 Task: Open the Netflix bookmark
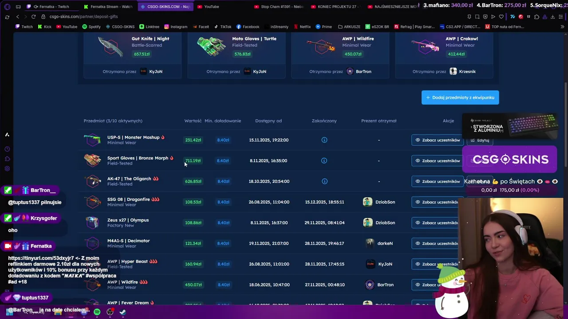(302, 27)
